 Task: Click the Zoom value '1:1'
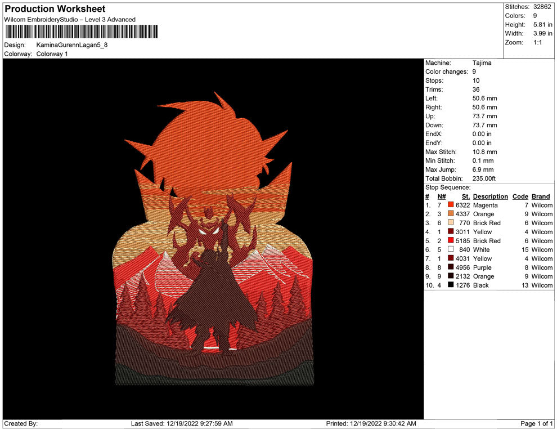click(537, 42)
